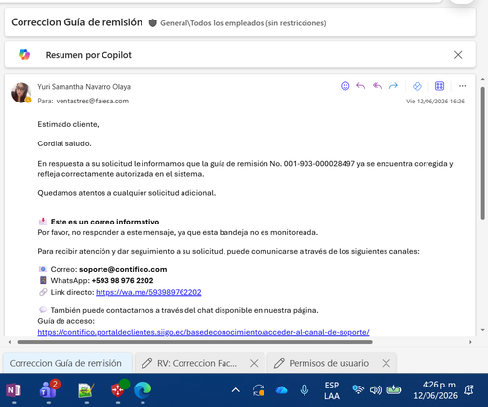488x407 pixels.
Task: Click the Resumen por Copilot label
Action: click(89, 55)
